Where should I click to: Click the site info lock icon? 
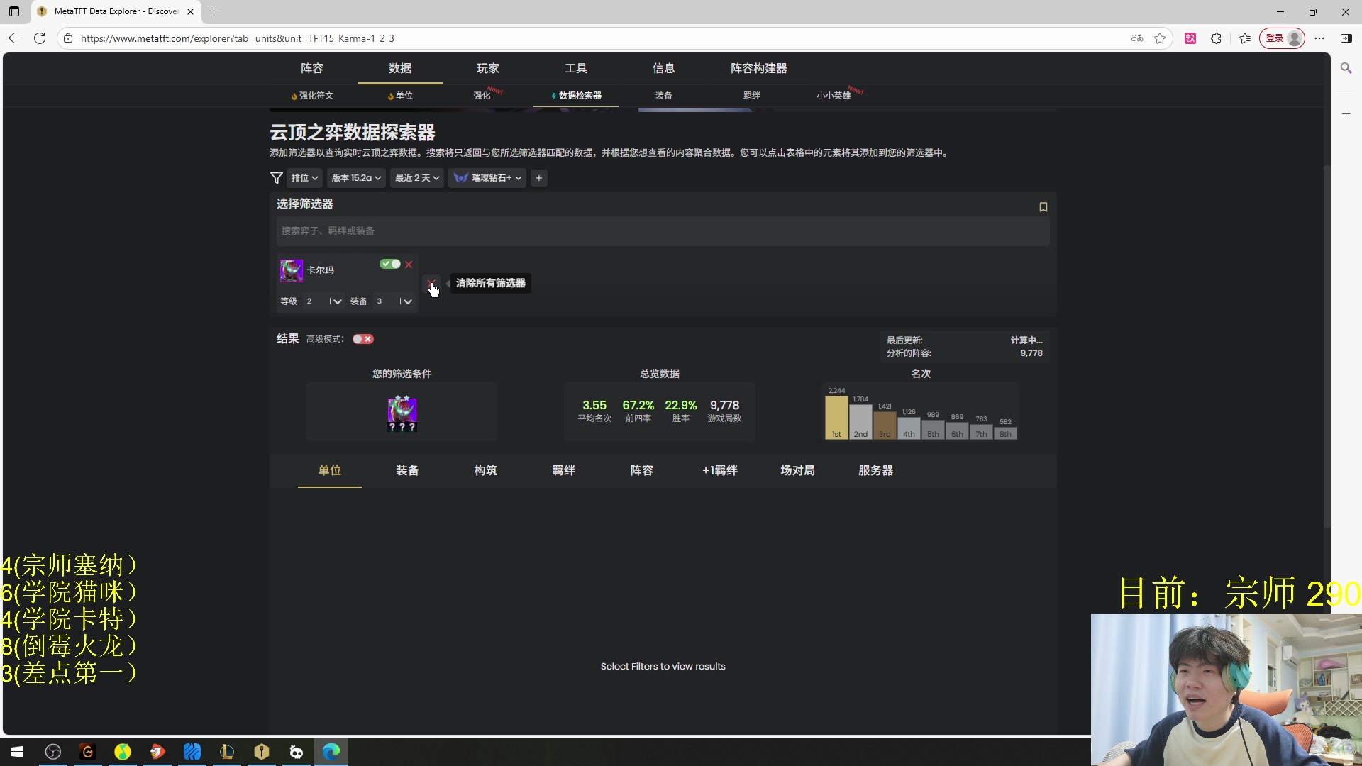coord(68,38)
